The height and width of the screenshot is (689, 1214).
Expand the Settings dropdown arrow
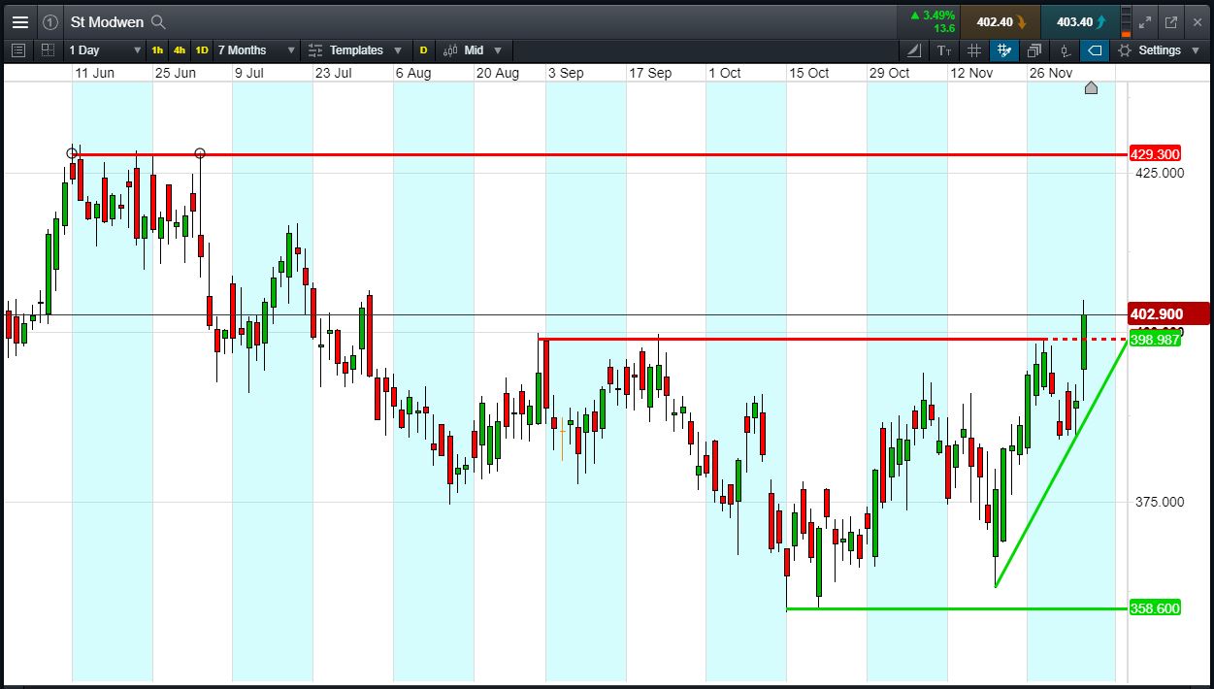coord(1196,50)
